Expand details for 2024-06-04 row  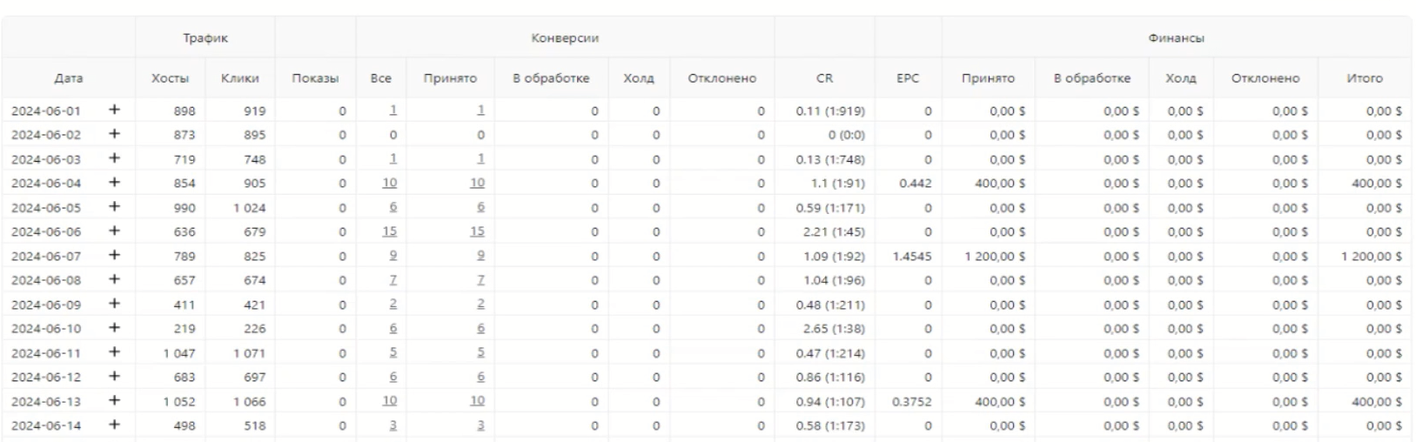click(x=114, y=183)
